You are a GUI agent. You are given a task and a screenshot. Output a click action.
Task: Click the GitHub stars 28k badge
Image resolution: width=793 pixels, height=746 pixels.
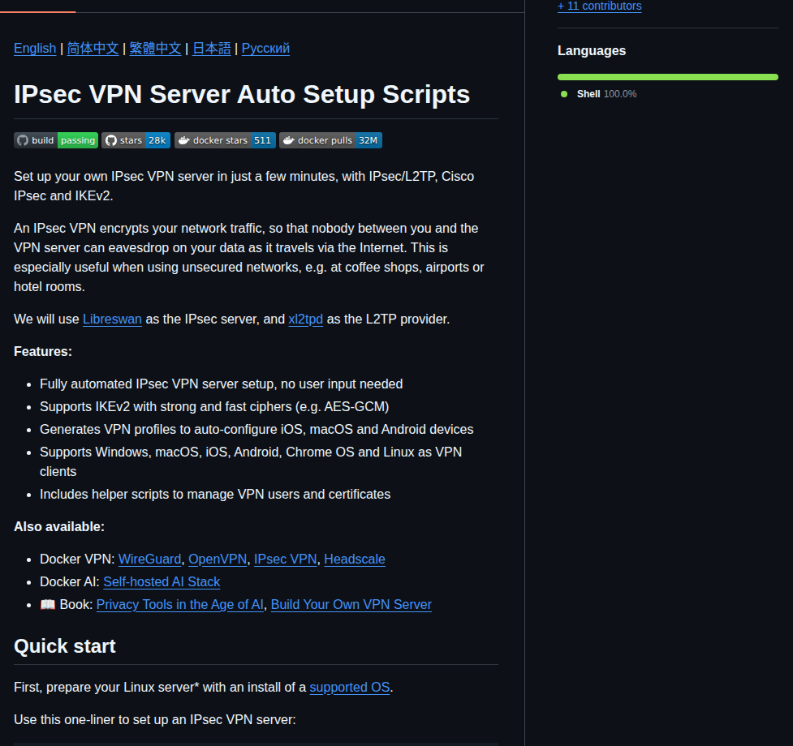point(136,140)
